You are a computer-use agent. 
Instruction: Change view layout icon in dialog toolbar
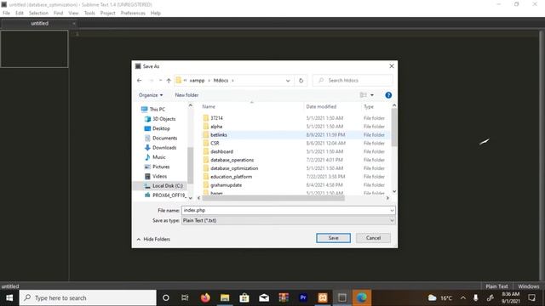(364, 95)
